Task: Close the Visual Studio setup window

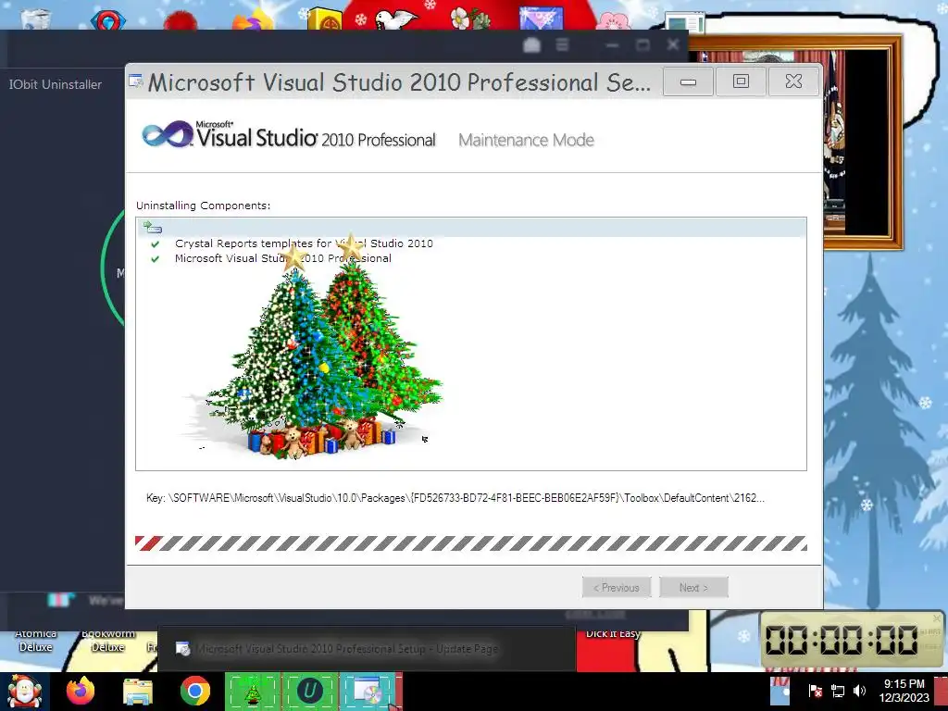Action: click(793, 81)
